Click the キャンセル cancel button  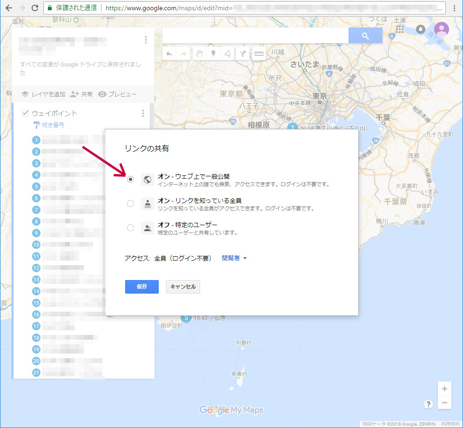pyautogui.click(x=183, y=287)
